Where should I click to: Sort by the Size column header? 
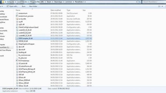[x=84, y=10]
